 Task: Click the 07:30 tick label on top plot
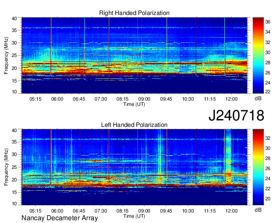point(101,99)
